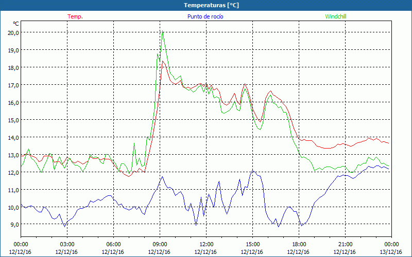The height and width of the screenshot is (257, 412).
Task: Click the 9,0 y-axis value
Action: point(14,225)
